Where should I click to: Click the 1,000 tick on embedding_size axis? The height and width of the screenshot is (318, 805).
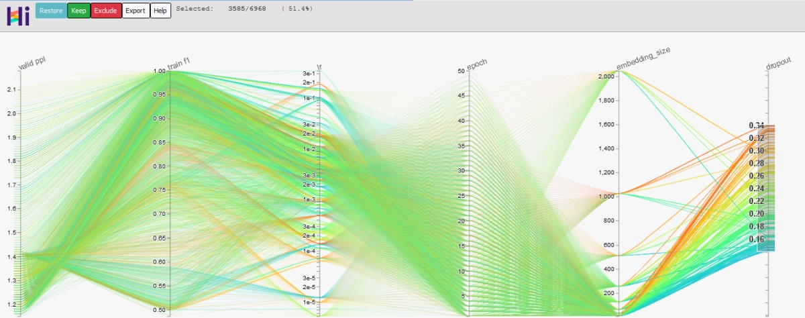click(604, 197)
